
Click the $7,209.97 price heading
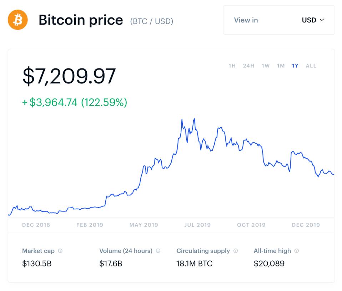tap(70, 76)
